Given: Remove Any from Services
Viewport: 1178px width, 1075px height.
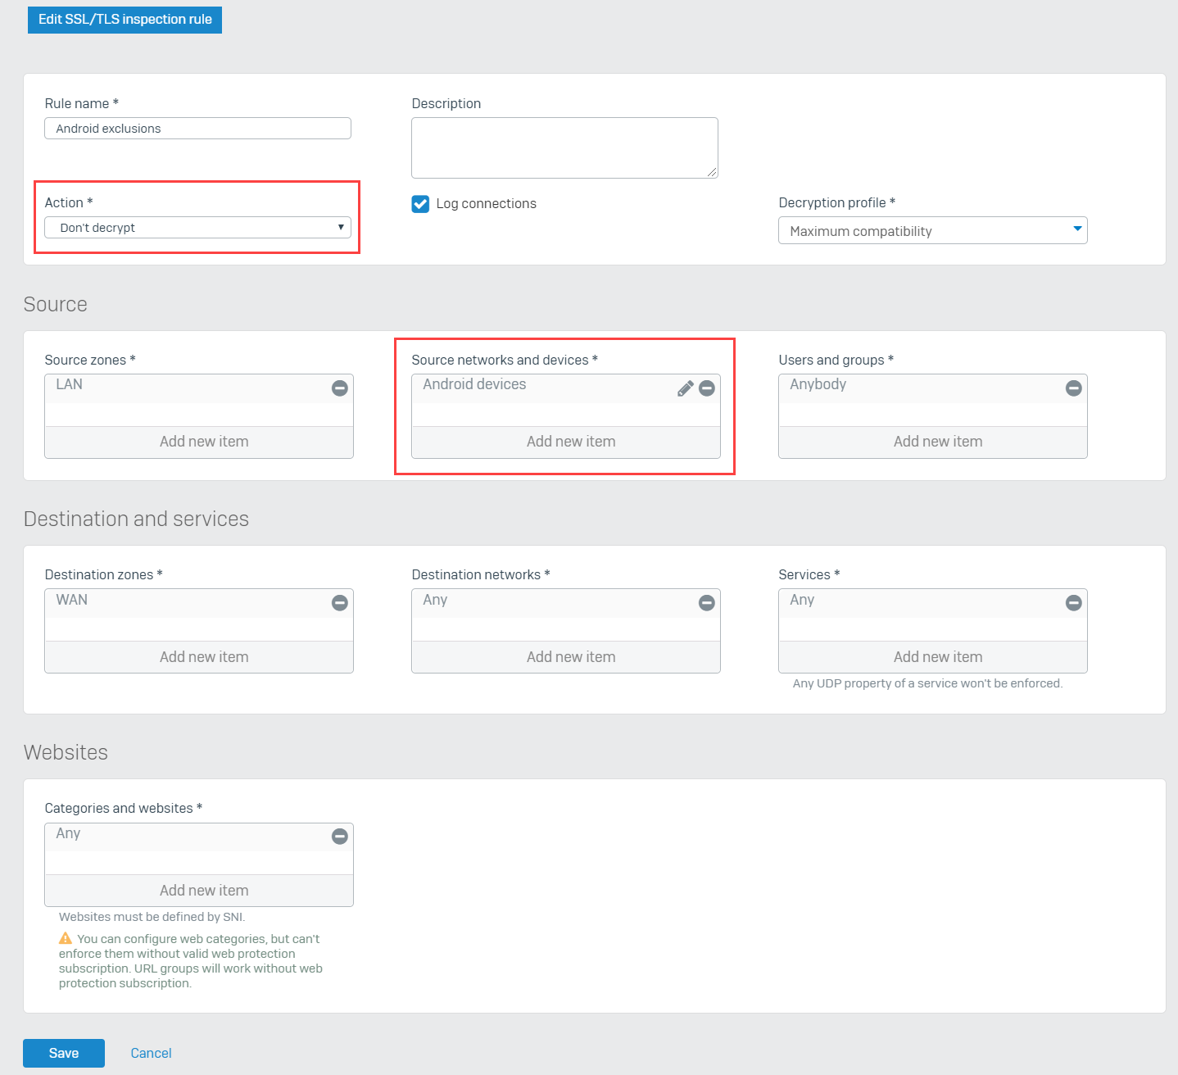Looking at the screenshot, I should (1073, 603).
